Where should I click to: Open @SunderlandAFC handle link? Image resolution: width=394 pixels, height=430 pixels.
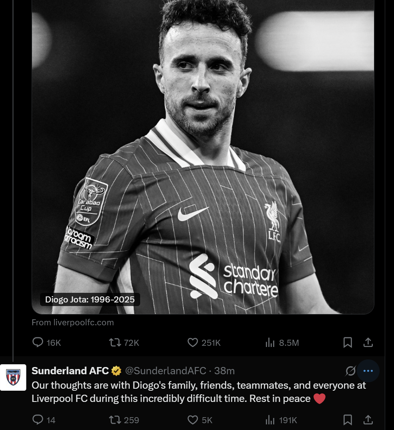(x=165, y=371)
